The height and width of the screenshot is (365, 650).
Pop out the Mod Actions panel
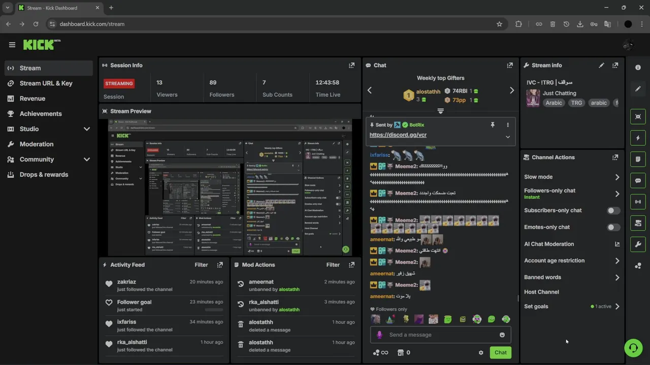[351, 265]
